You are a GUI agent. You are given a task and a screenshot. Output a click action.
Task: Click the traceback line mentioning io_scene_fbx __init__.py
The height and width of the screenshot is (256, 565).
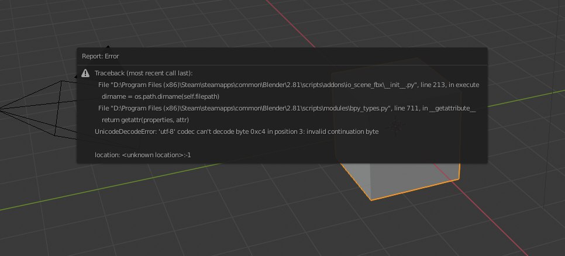(x=288, y=85)
